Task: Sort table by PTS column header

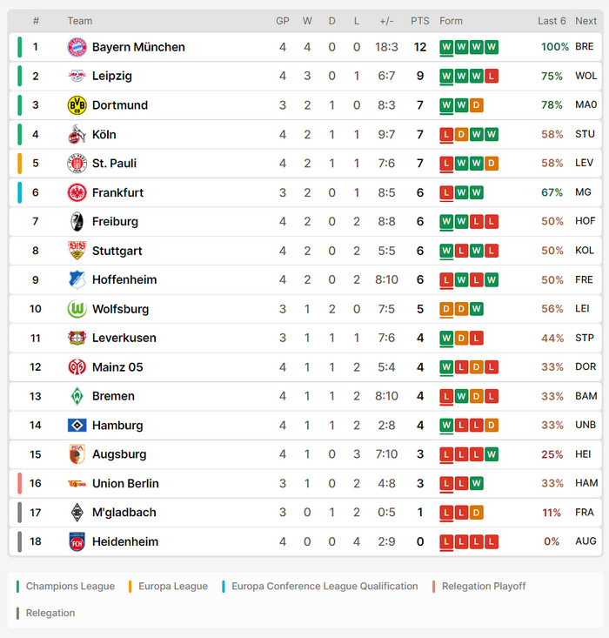Action: click(420, 21)
